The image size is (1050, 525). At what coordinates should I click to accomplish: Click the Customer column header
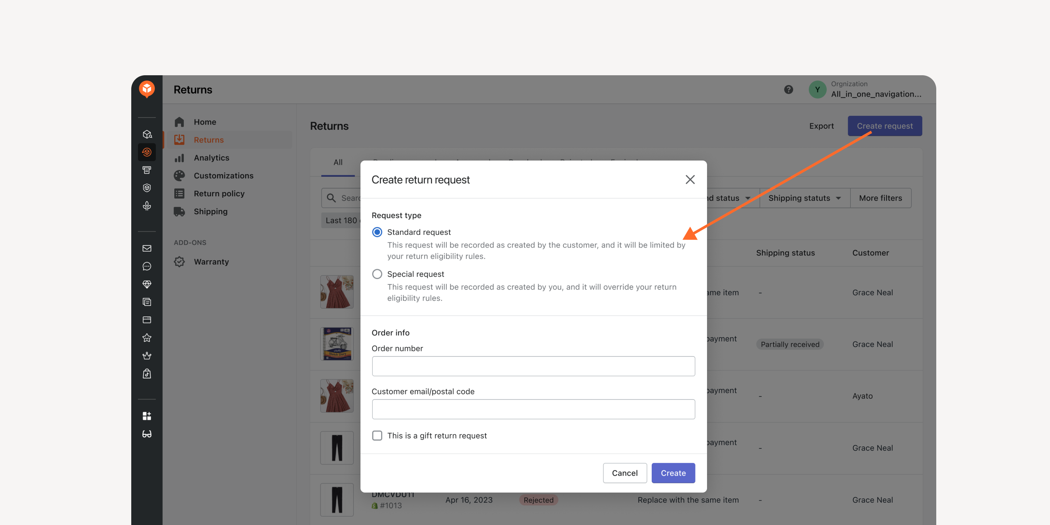click(x=870, y=253)
